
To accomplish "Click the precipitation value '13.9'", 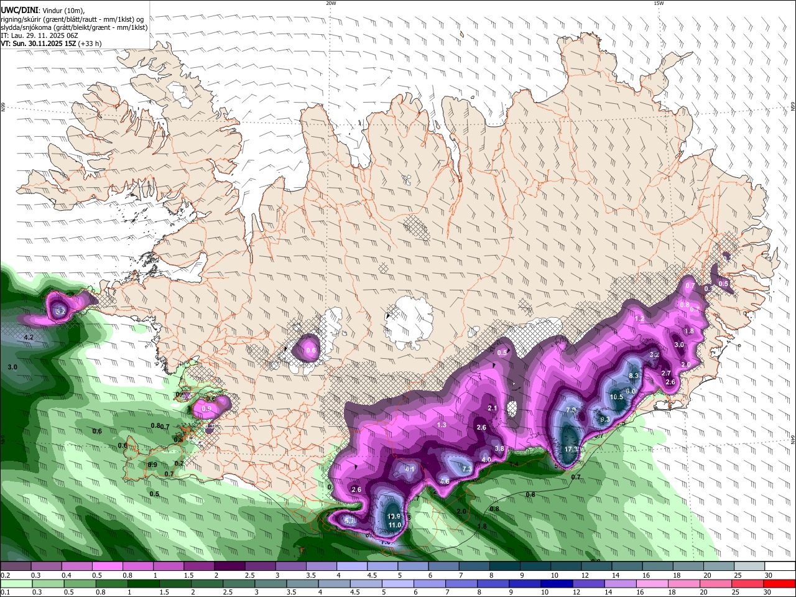I will pyautogui.click(x=394, y=517).
